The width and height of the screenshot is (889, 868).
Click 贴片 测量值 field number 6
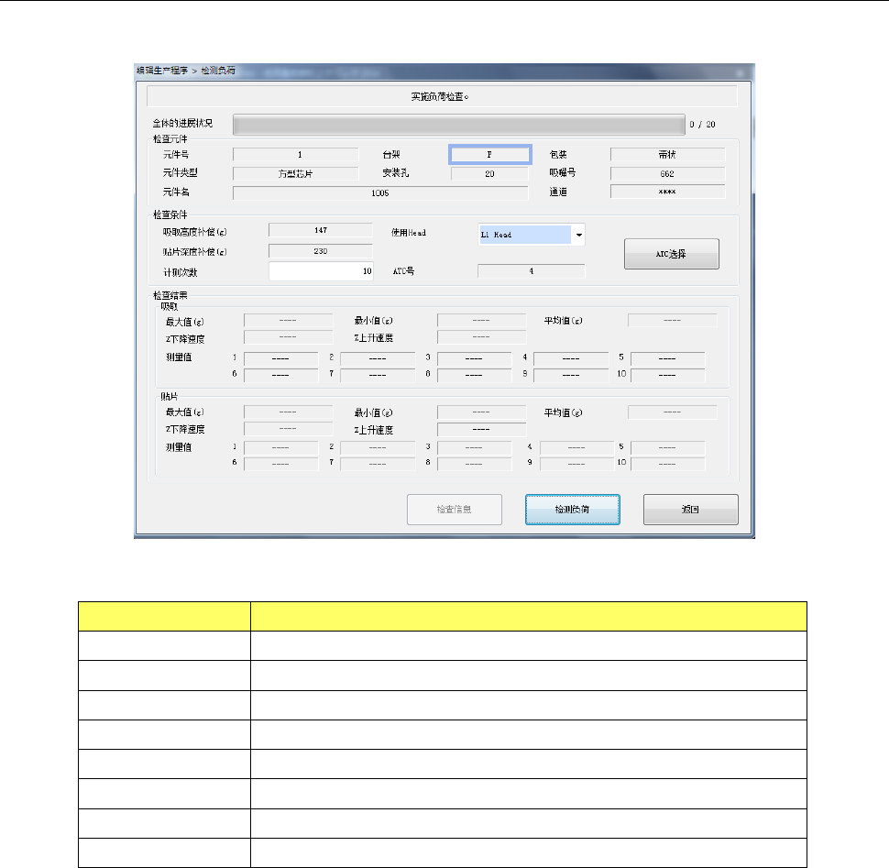coord(280,465)
